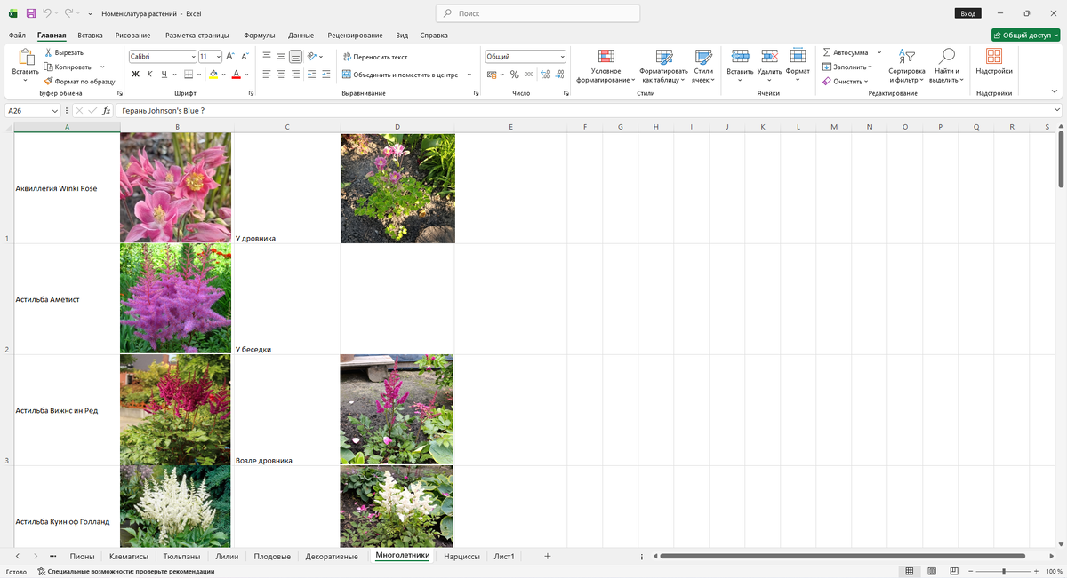The height and width of the screenshot is (578, 1067).
Task: Click the Paste (Вставить) clipboard icon
Action: pyautogui.click(x=25, y=59)
